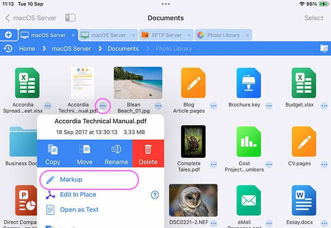Open the Blean Beach_01.jpg thumbnail
This screenshot has height=228, width=331.
[x=138, y=83]
